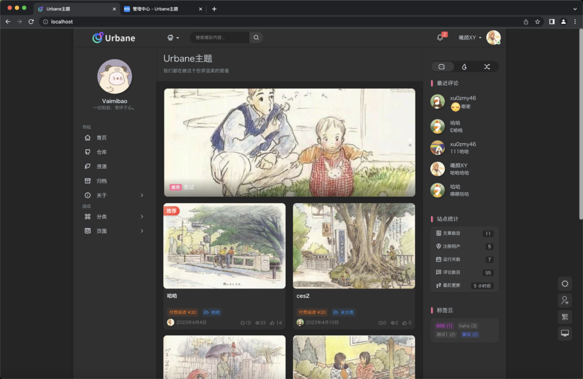583x379 pixels.
Task: Click the browser bookmark star icon
Action: tap(537, 22)
